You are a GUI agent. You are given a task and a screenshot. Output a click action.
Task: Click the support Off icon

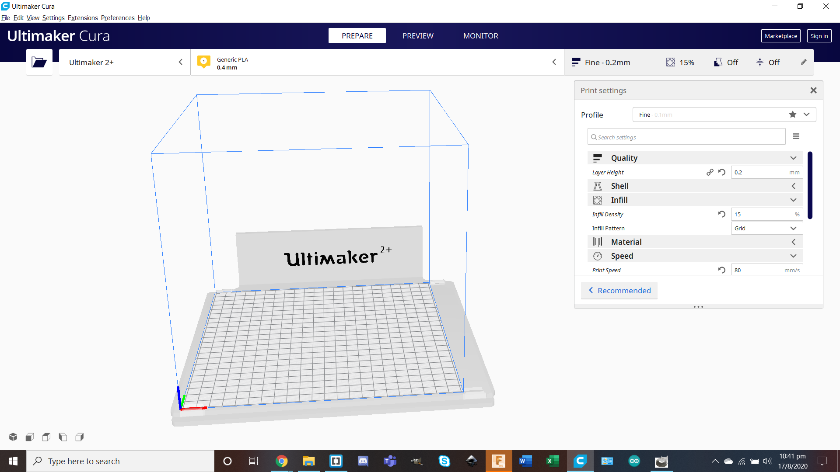pyautogui.click(x=718, y=62)
